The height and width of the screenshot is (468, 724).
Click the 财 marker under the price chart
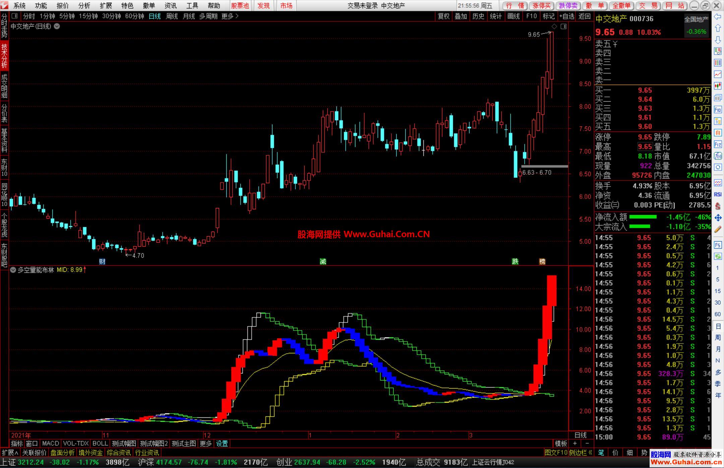tap(102, 261)
